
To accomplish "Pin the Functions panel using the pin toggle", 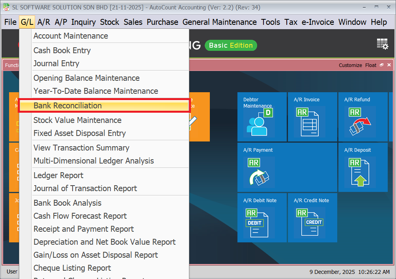I will 381,65.
